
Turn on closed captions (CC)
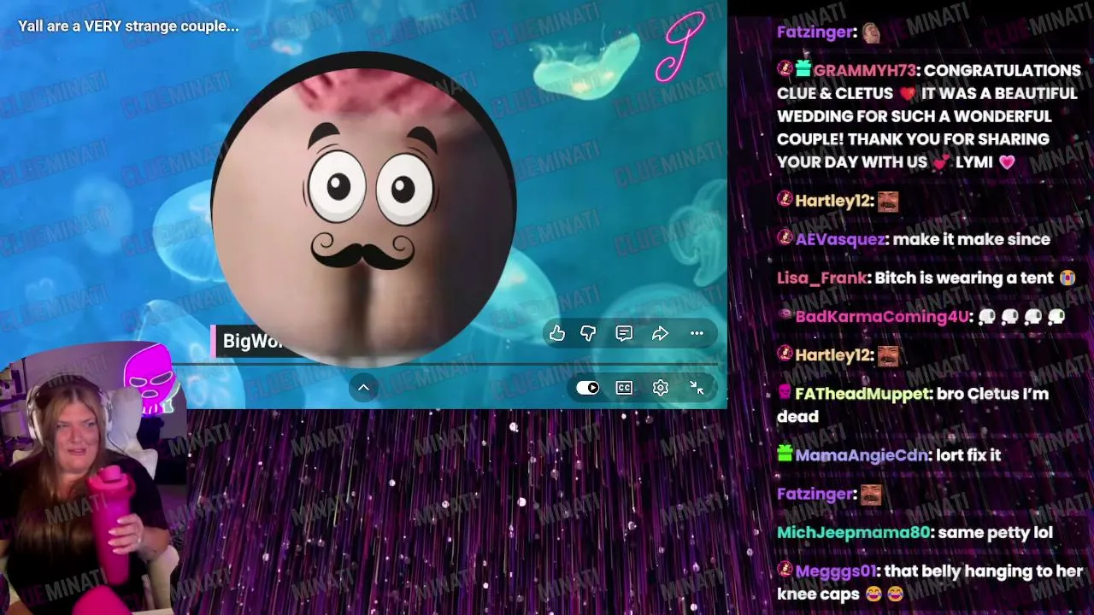point(624,388)
